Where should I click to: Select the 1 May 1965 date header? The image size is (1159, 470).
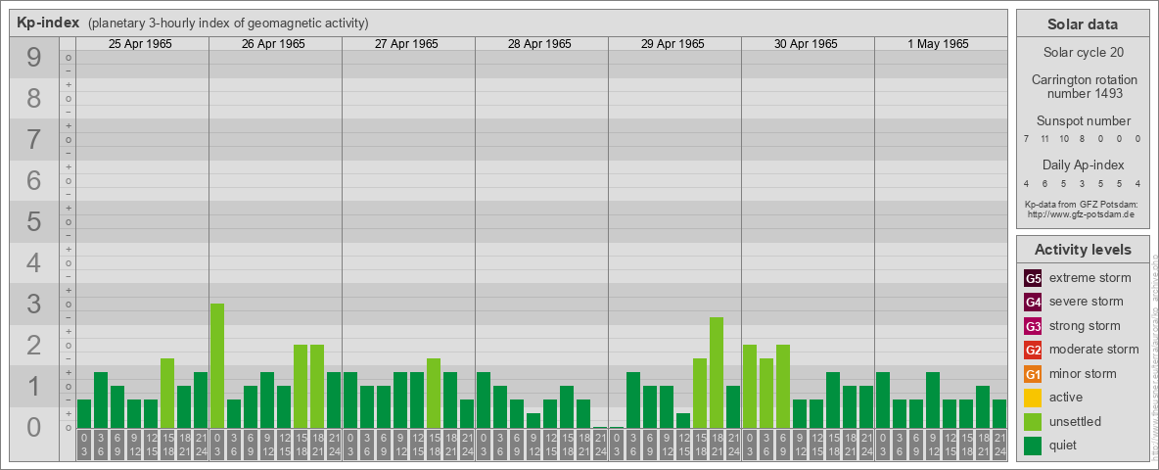coord(939,44)
